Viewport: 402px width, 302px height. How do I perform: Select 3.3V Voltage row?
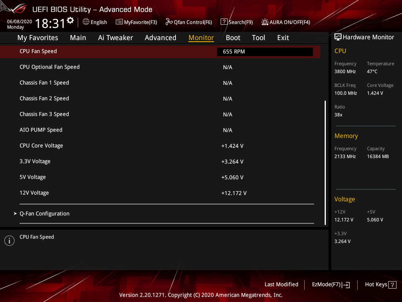coord(160,162)
